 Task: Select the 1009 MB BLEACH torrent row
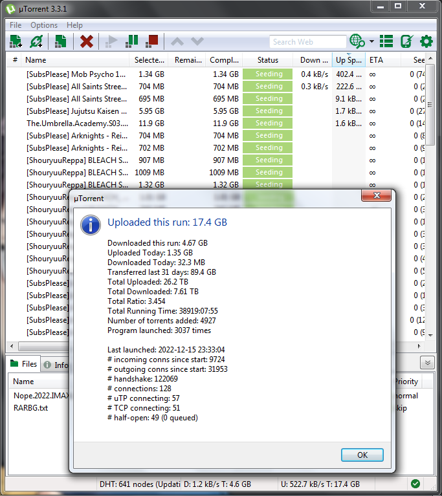tap(215, 173)
